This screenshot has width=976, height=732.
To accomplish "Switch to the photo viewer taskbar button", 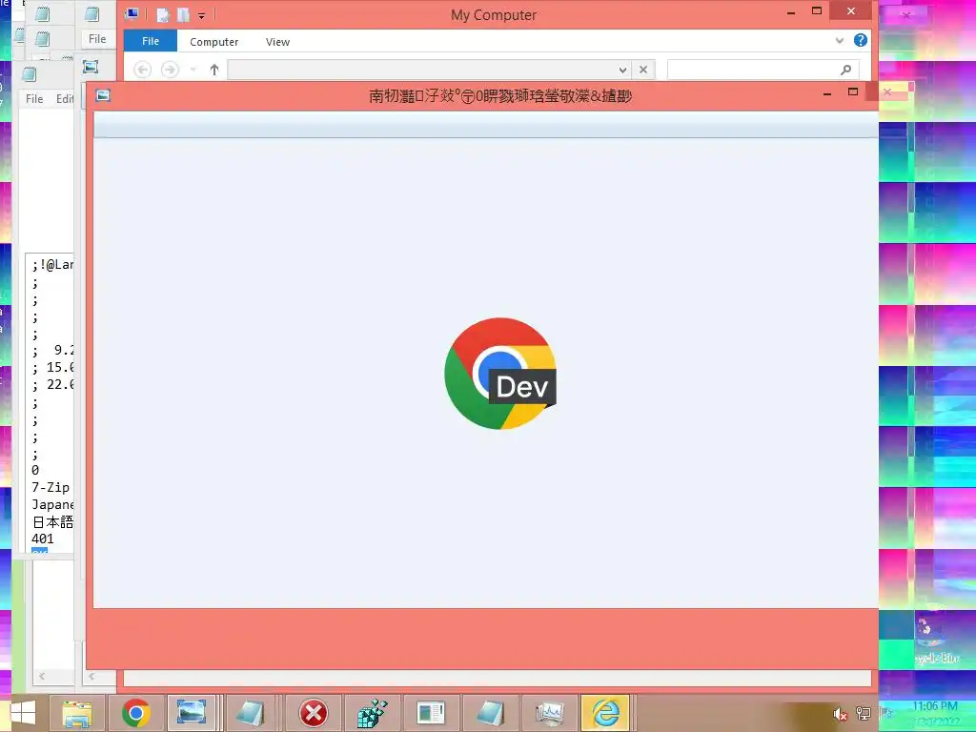I will pyautogui.click(x=192, y=712).
